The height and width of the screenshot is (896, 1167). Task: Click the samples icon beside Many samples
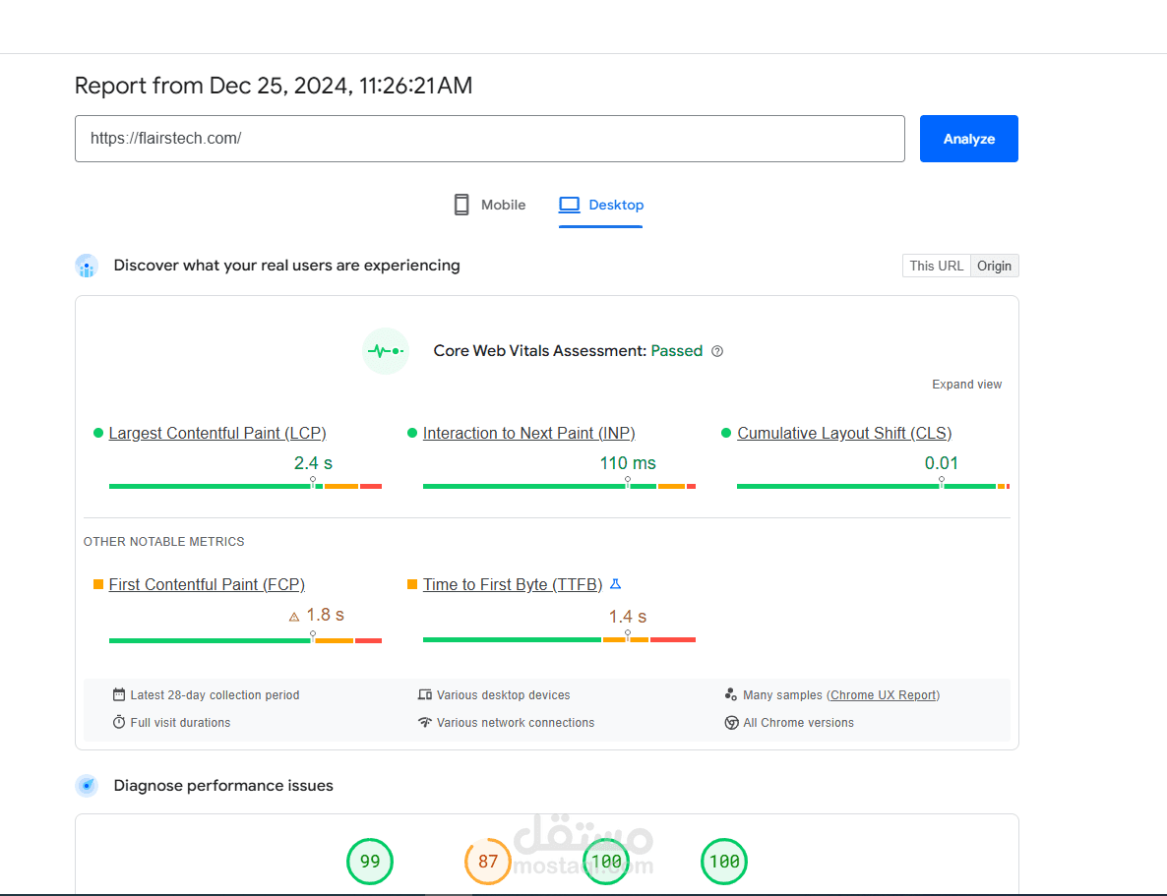pos(731,694)
